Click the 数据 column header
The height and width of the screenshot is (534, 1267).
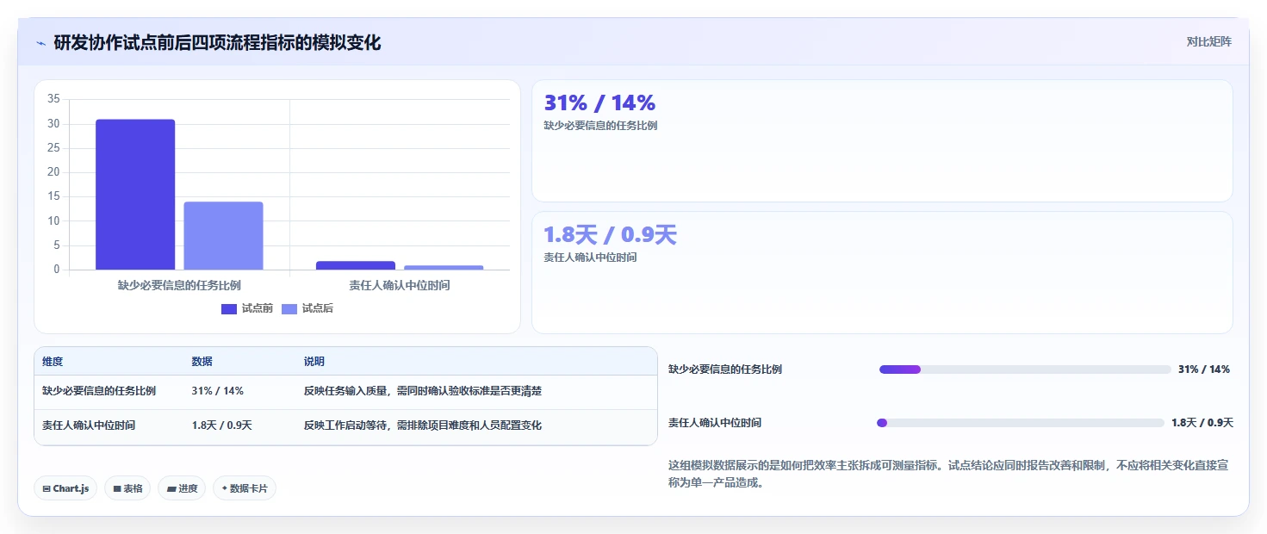point(202,362)
